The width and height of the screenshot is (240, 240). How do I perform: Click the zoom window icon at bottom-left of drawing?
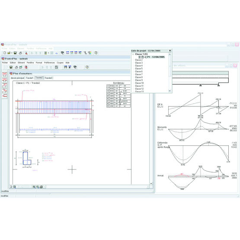[14, 187]
